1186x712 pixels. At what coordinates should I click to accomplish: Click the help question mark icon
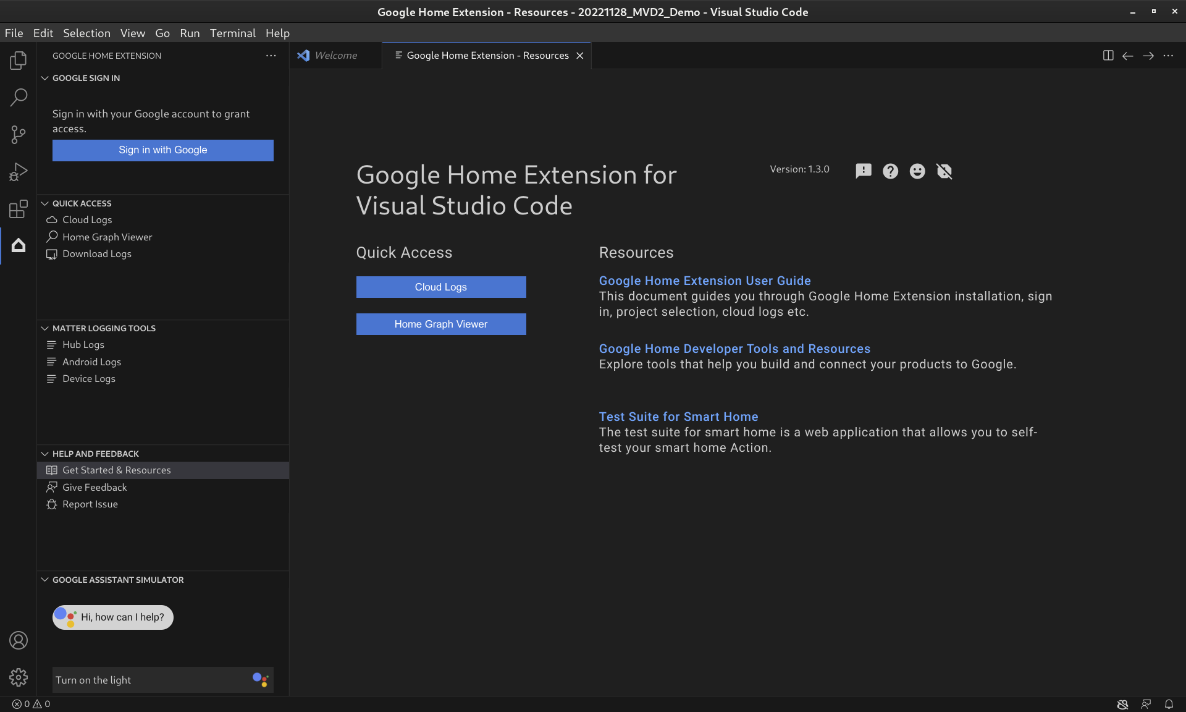[x=890, y=171]
